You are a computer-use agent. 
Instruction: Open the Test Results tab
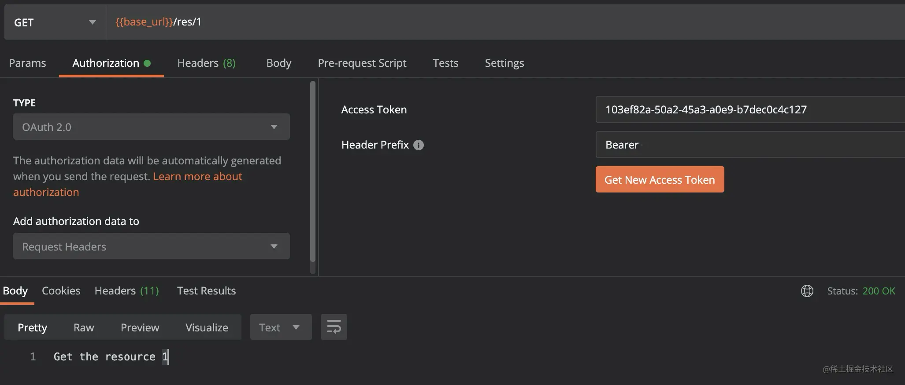206,291
